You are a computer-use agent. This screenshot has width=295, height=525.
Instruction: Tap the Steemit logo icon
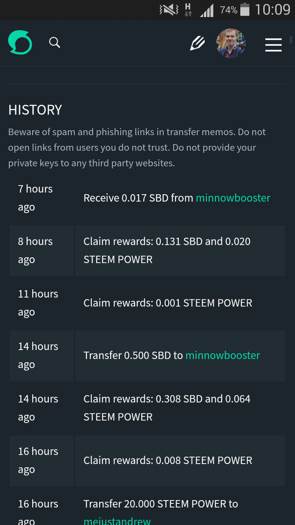coord(20,42)
